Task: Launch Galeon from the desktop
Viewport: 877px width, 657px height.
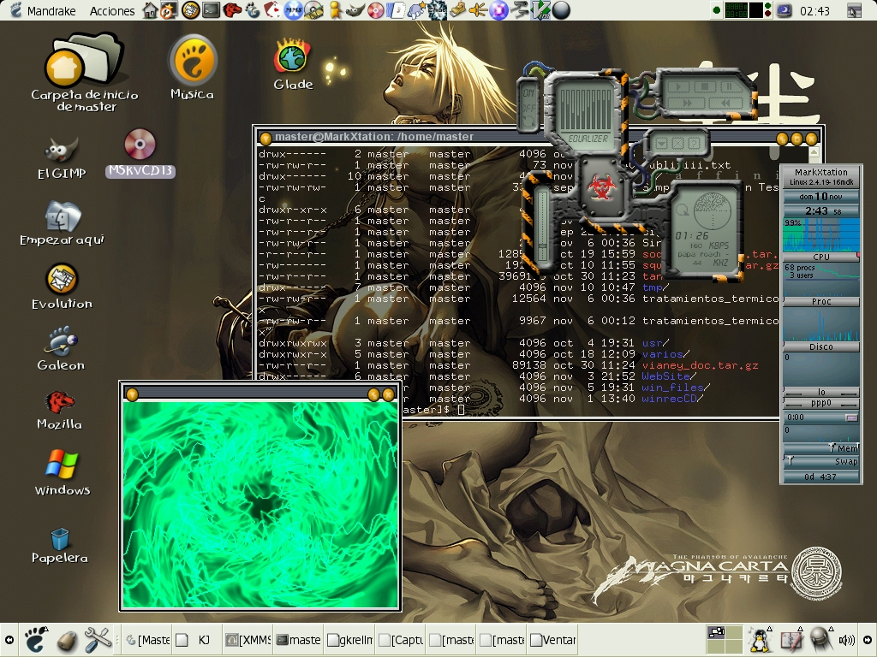Action: pos(61,349)
